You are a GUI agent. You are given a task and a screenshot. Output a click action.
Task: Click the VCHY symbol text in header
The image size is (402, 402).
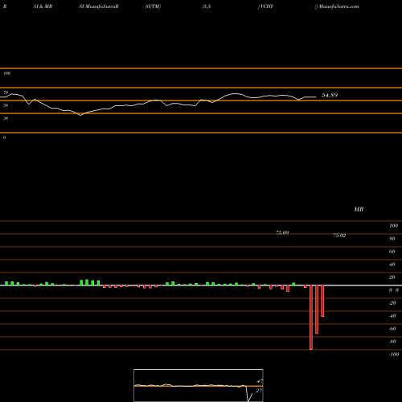tap(267, 6)
